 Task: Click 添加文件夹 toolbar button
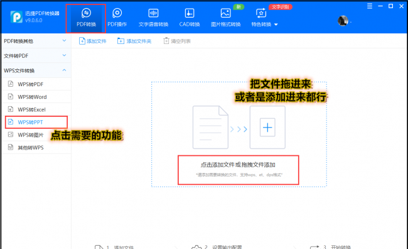point(134,41)
